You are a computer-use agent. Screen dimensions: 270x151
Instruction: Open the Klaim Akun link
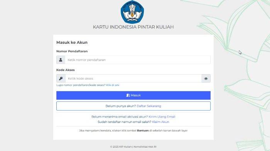(x=160, y=122)
